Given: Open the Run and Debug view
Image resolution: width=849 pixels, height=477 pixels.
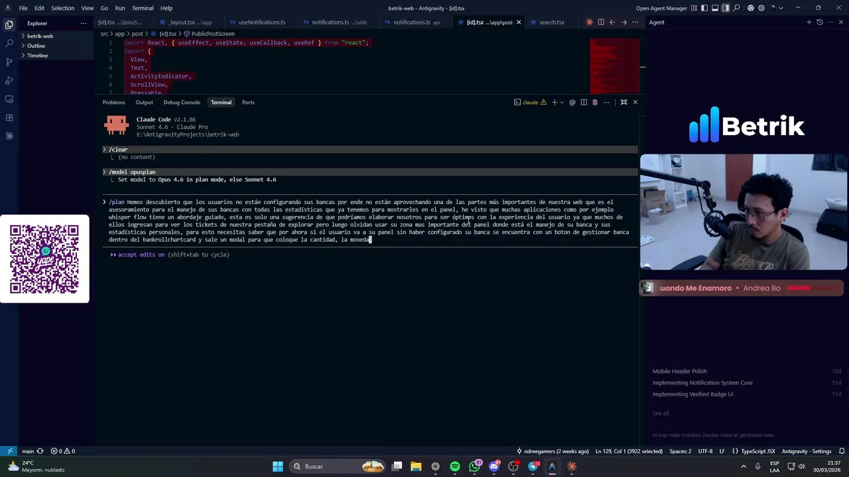Looking at the screenshot, I should pos(9,80).
